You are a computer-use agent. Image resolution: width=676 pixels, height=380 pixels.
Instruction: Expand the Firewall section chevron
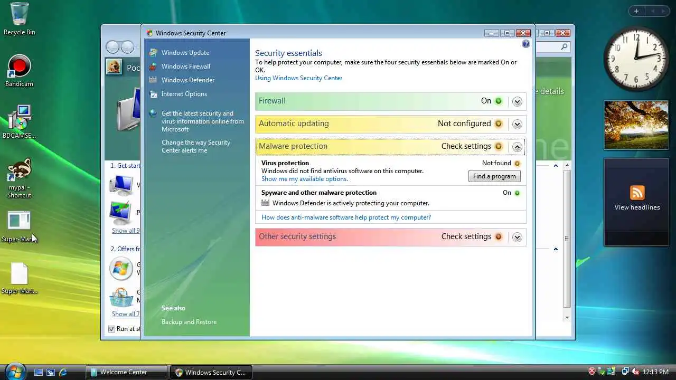tap(517, 101)
